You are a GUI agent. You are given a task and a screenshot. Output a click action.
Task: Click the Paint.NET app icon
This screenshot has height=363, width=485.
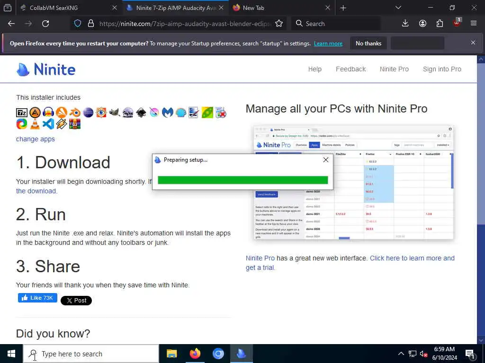tap(194, 112)
